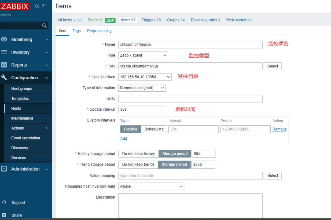Click the Reports chart icon
The image size is (331, 220).
point(4,65)
